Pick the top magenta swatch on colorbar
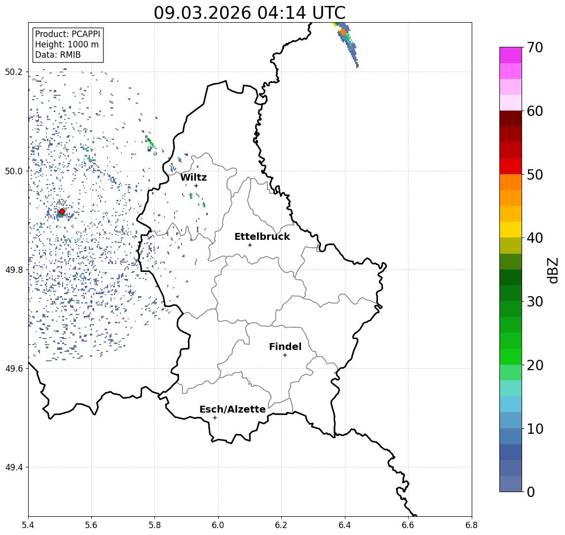The height and width of the screenshot is (535, 565). click(510, 55)
